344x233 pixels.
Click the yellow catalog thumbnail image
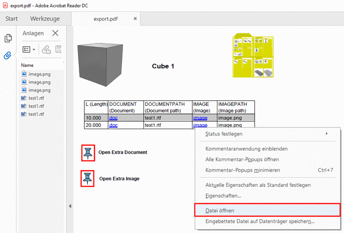click(x=253, y=55)
